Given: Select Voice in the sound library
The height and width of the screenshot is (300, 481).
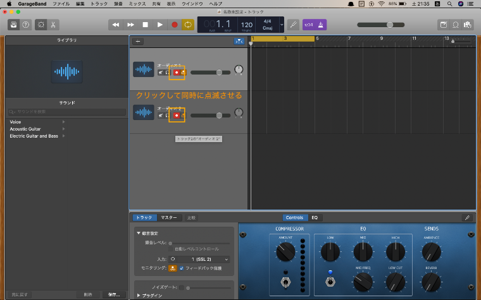Looking at the screenshot, I should pyautogui.click(x=16, y=121).
